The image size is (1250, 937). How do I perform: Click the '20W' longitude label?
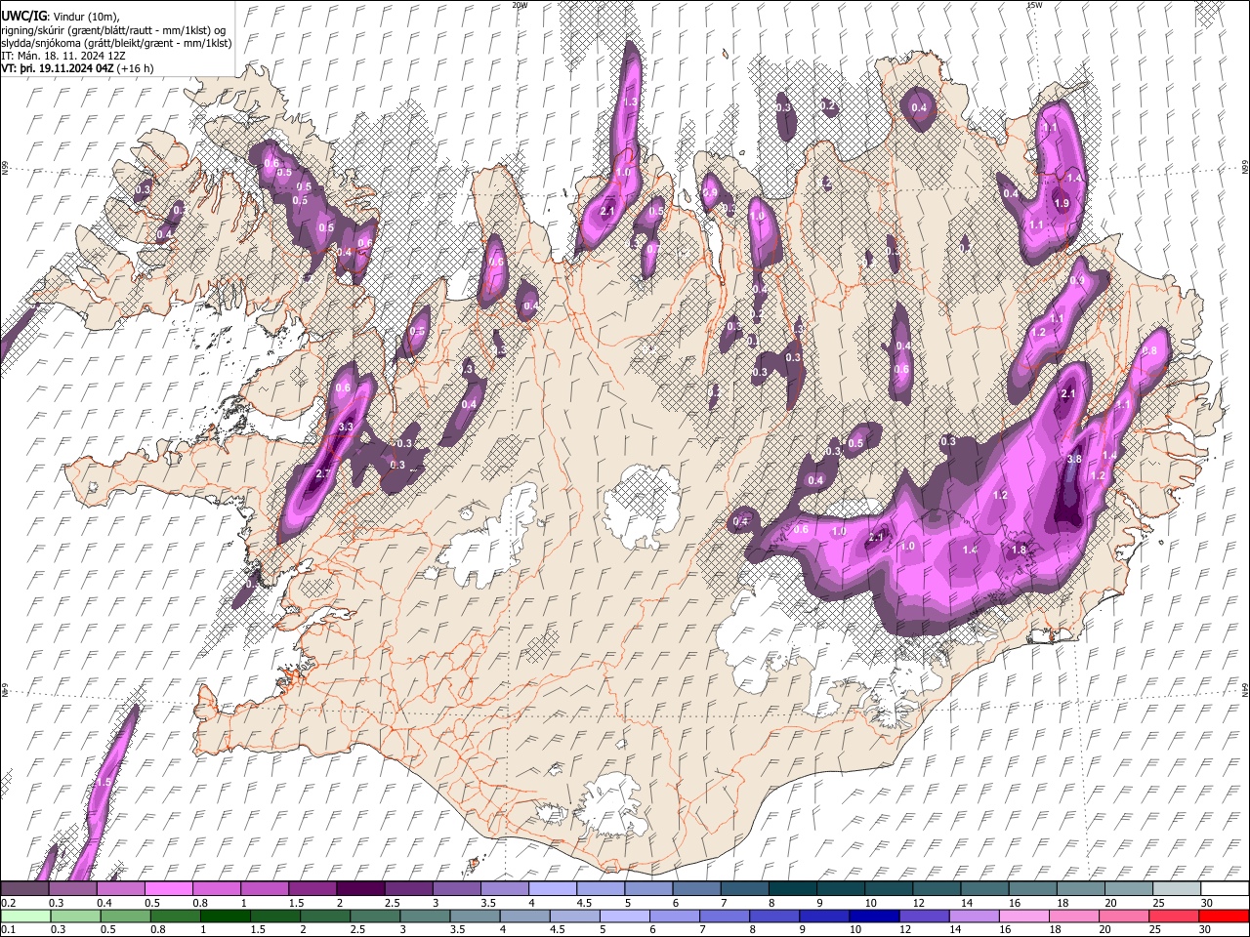520,5
